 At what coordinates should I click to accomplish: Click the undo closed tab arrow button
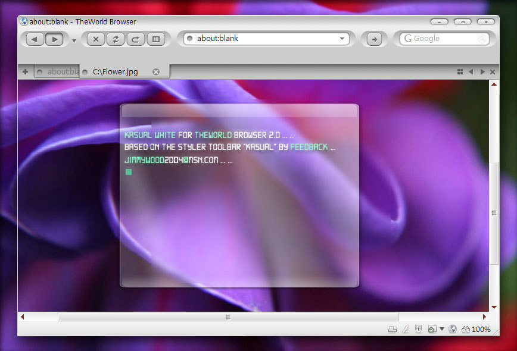click(x=136, y=39)
